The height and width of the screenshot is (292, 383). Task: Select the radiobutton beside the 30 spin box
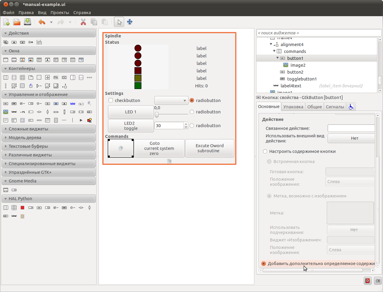tap(192, 126)
